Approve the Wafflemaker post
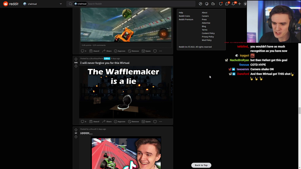The image size is (301, 169). [119, 122]
